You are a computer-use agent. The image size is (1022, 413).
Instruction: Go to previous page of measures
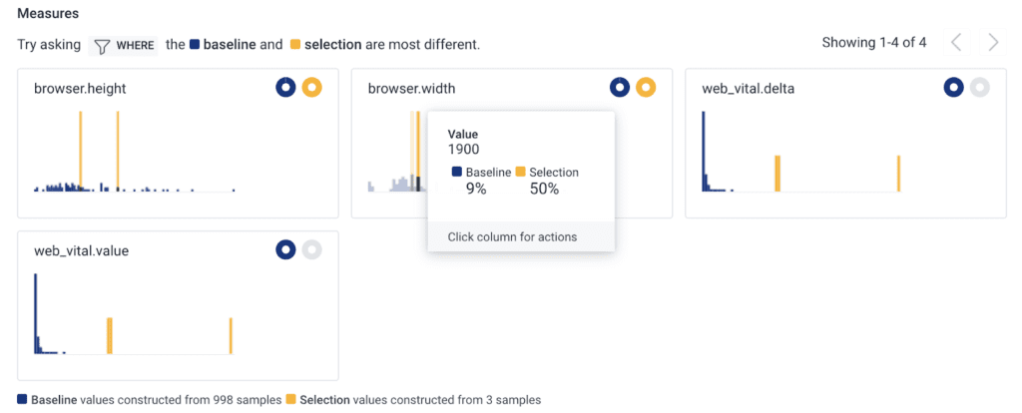(x=956, y=42)
